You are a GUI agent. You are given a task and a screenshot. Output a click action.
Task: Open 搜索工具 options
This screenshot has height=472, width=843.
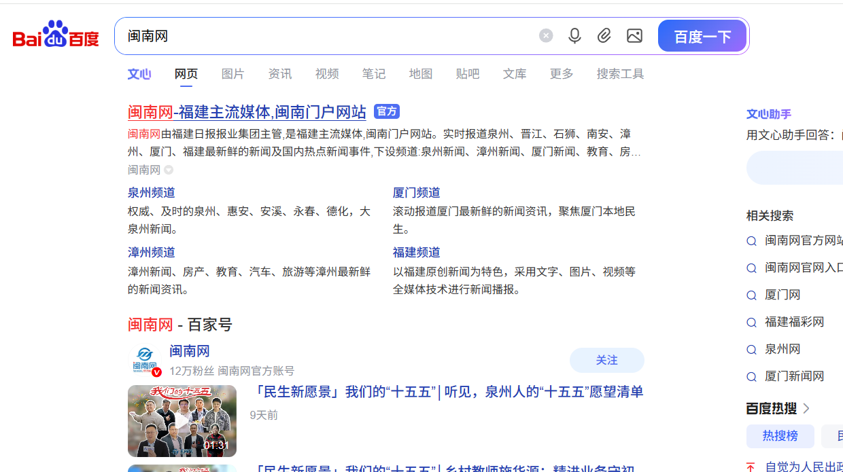coord(619,74)
